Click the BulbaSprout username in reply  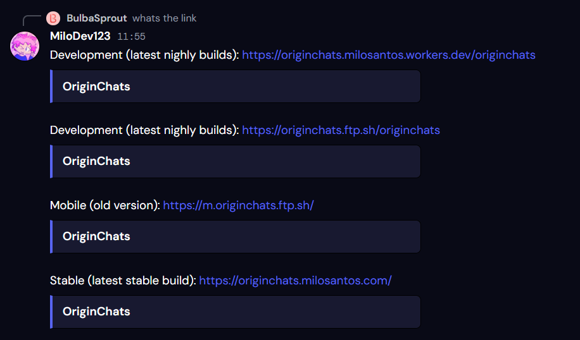(x=96, y=18)
